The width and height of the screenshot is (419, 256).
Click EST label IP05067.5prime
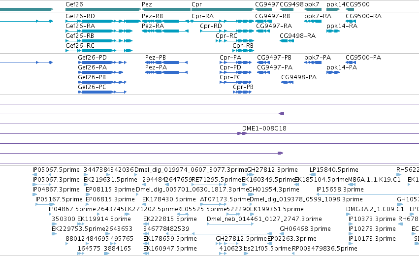[x=56, y=170]
